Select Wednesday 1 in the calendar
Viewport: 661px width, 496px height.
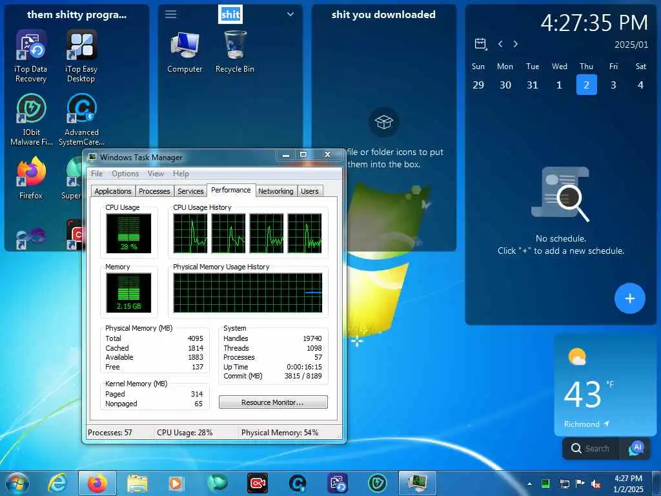560,85
